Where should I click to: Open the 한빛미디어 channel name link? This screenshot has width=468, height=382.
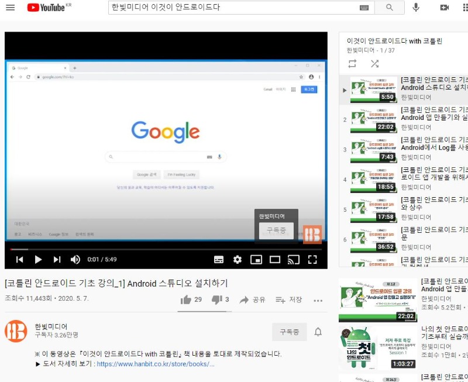51,326
